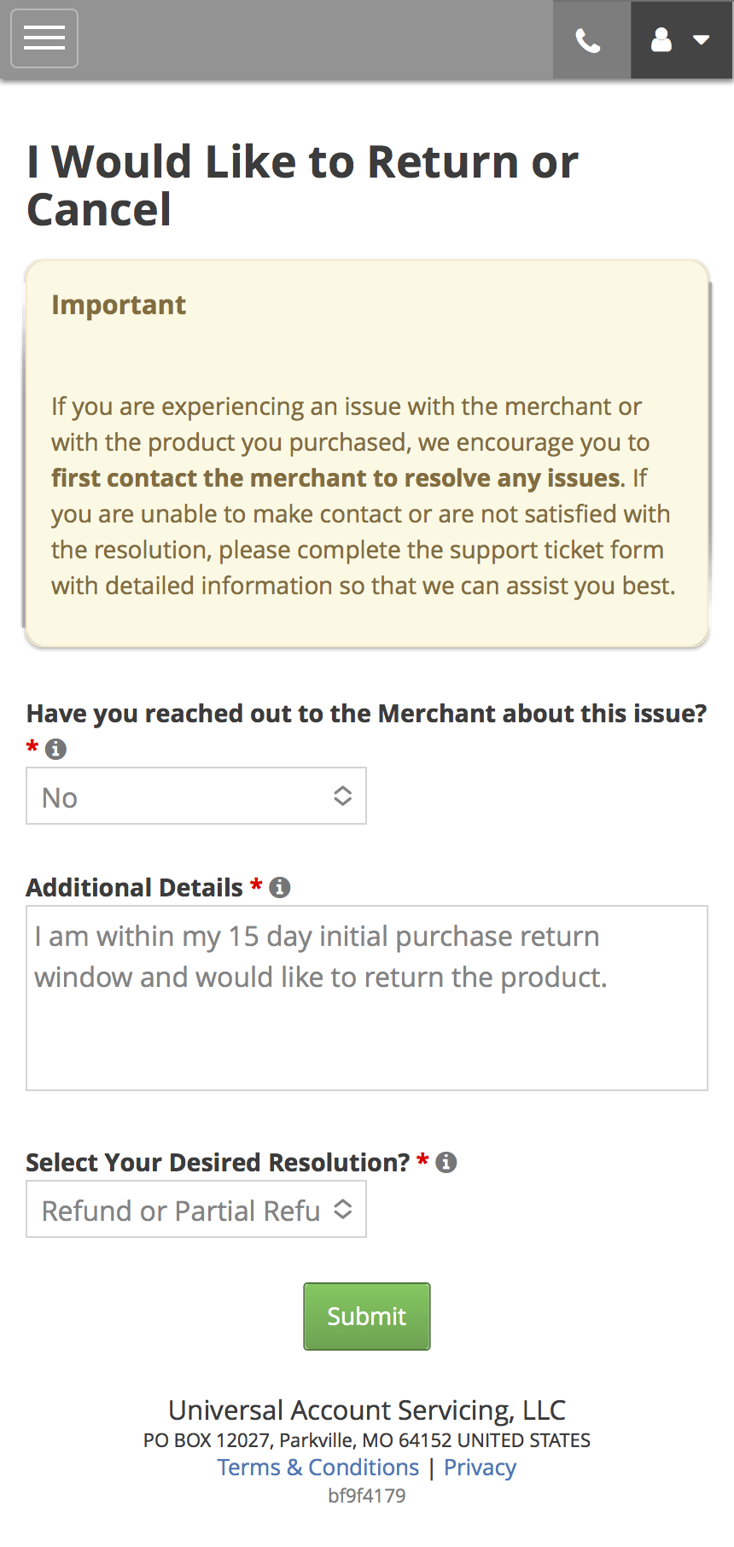Open the hamburger navigation menu

[44, 38]
